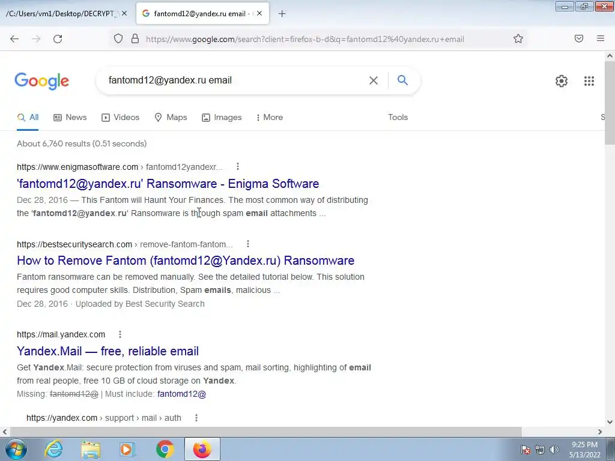Click the enigmasoftware.com URL breadcrumb

pyautogui.click(x=120, y=167)
